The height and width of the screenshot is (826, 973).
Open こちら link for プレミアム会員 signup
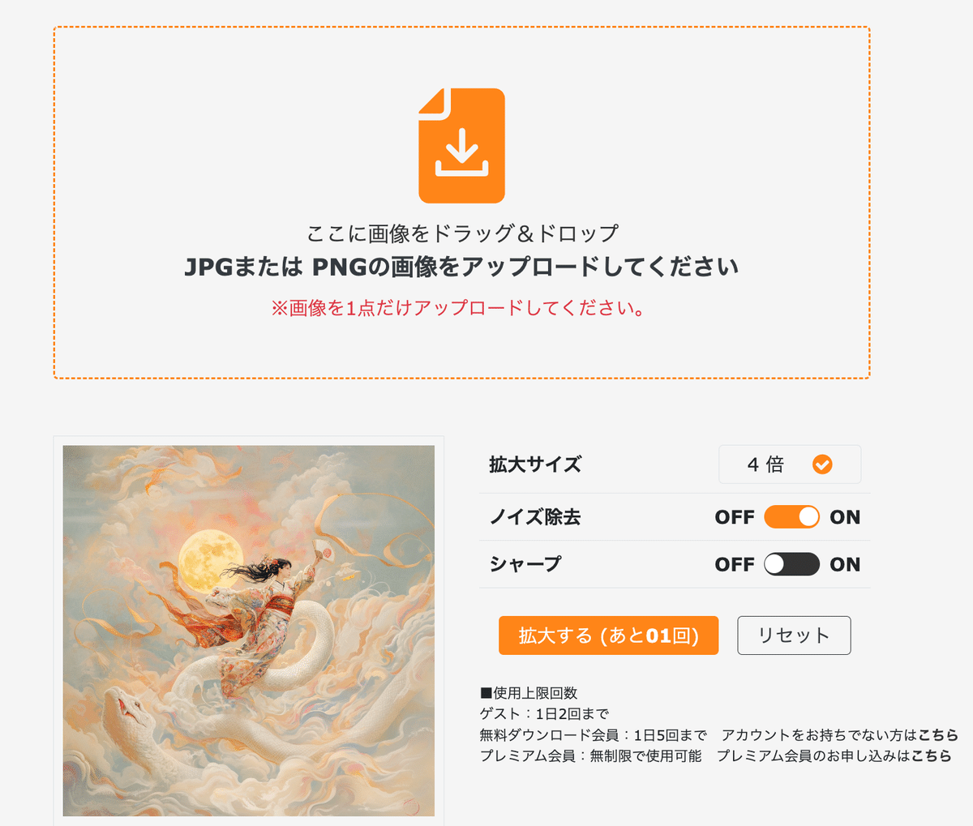click(x=931, y=755)
